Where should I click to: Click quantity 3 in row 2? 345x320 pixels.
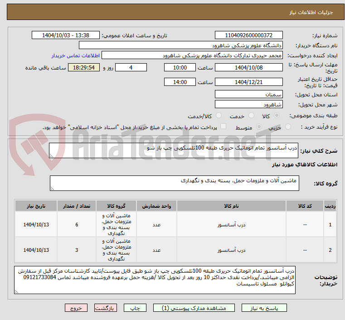tap(77, 250)
